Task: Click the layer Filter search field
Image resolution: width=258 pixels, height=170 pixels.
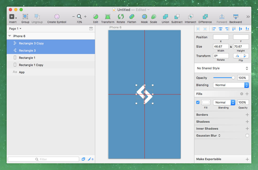Action: tap(43, 159)
